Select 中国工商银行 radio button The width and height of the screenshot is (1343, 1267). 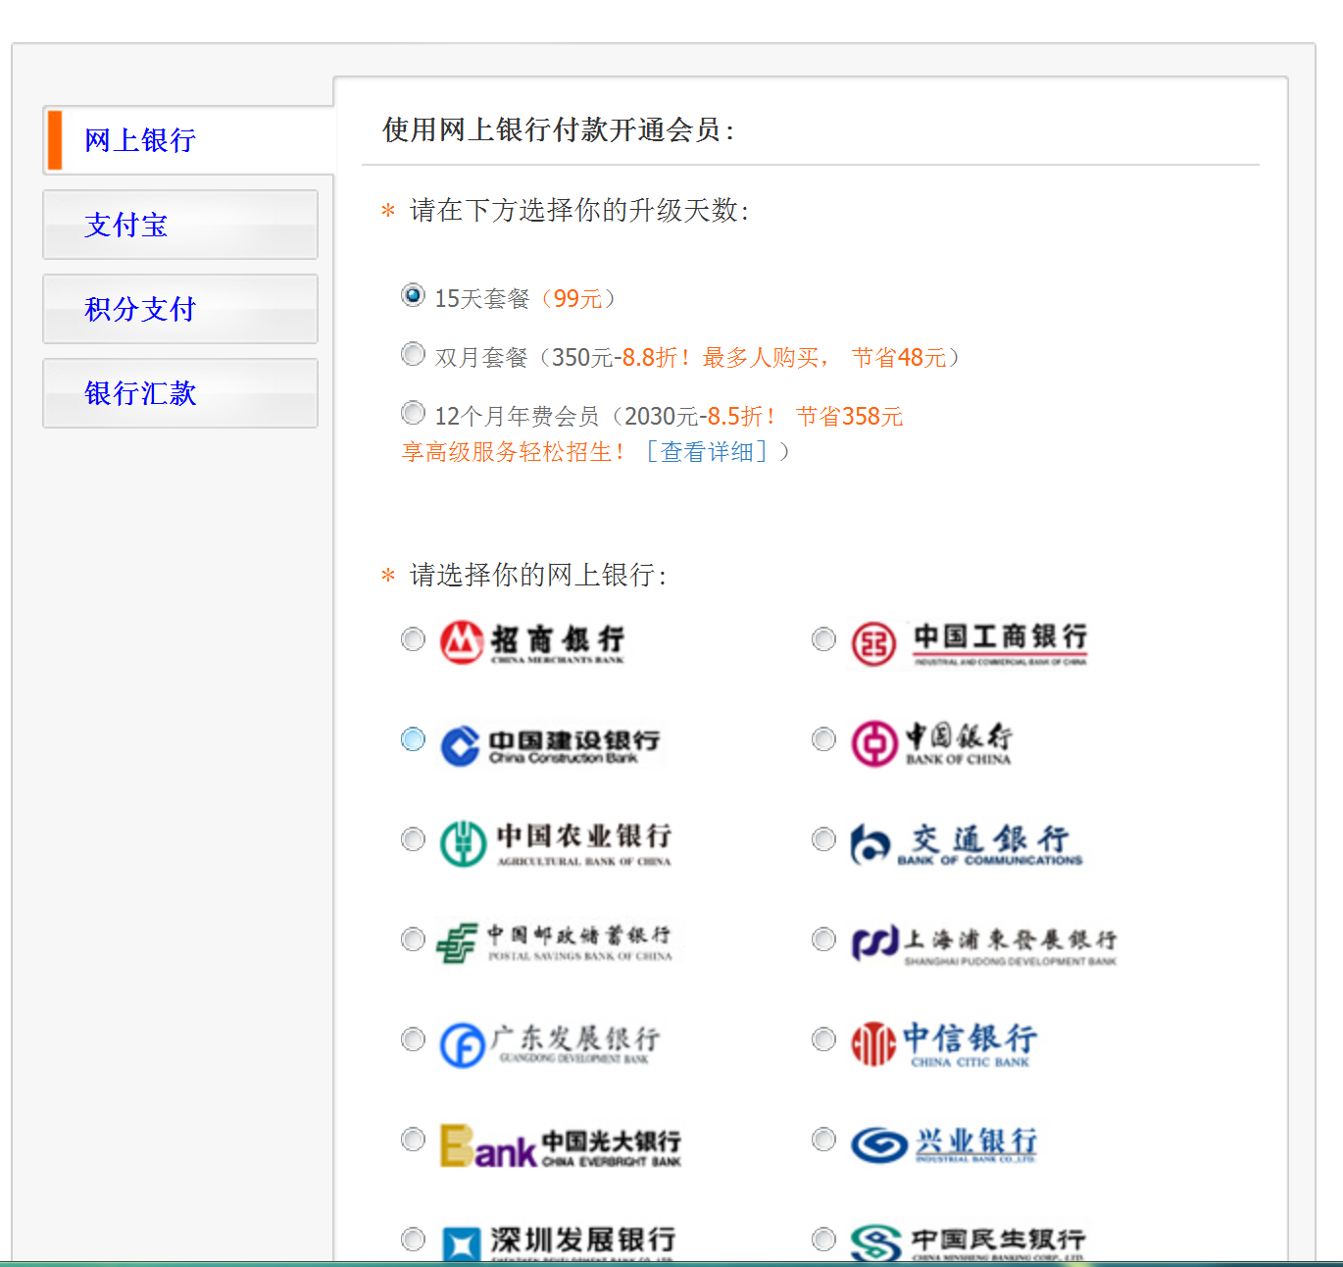823,639
